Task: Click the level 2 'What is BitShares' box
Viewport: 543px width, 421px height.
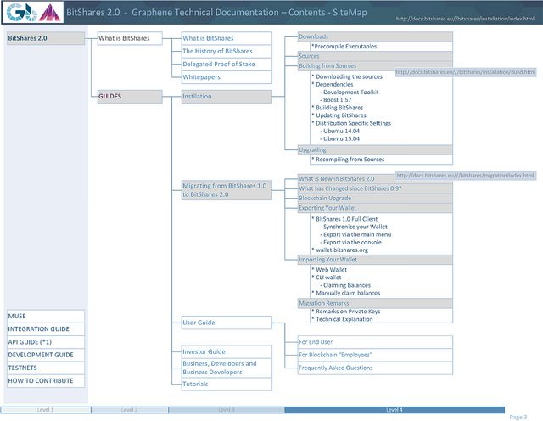Action: [130, 38]
